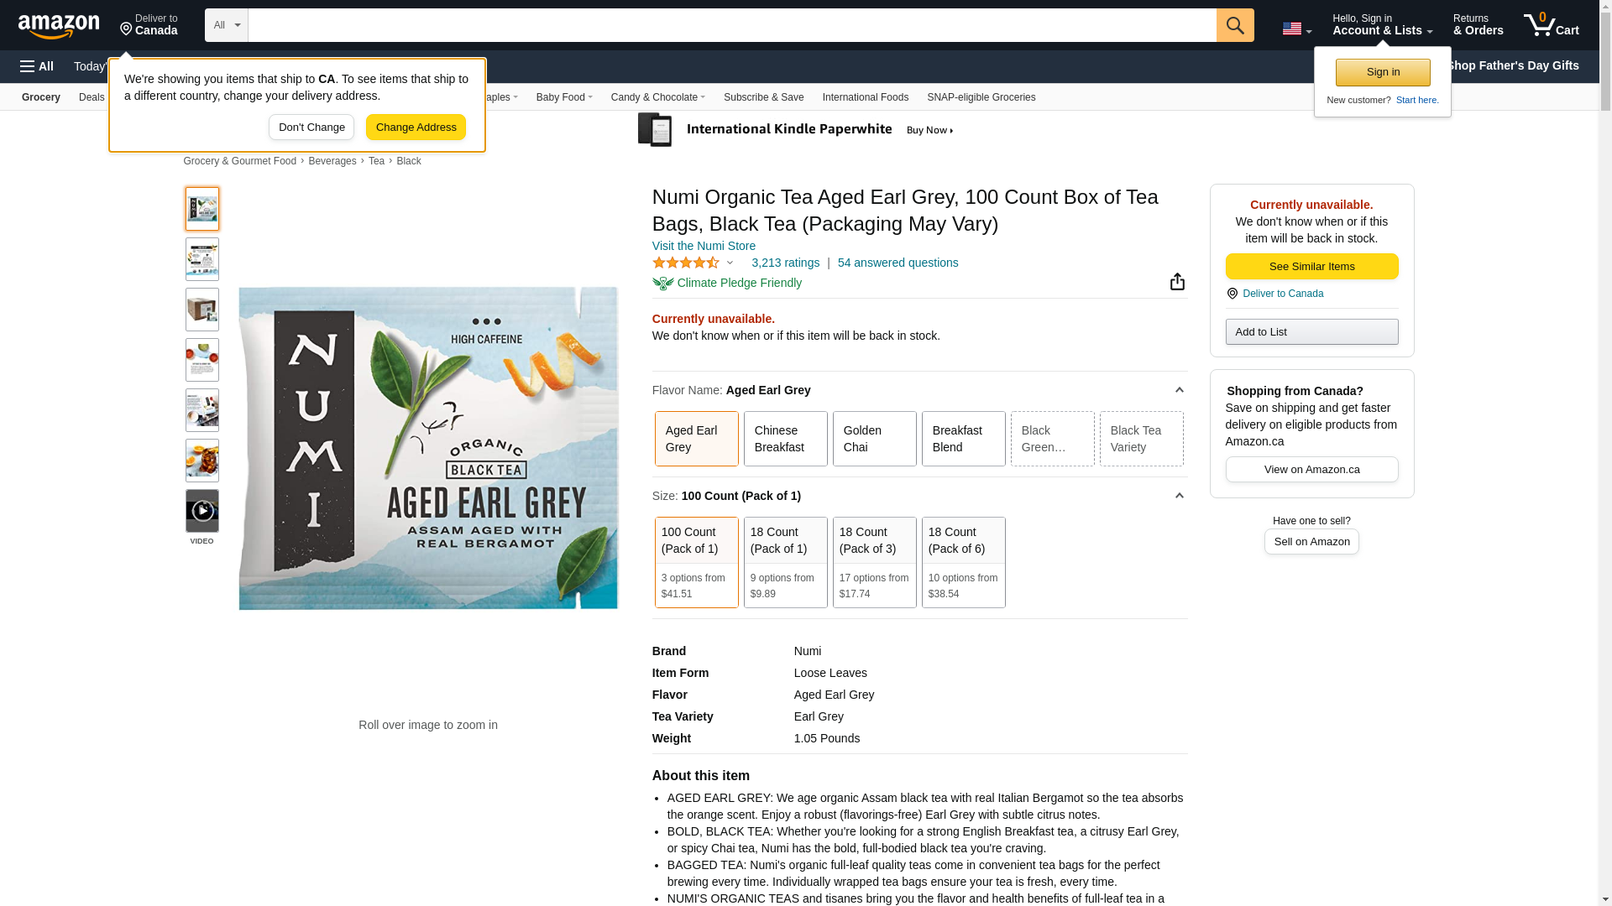This screenshot has height=906, width=1612.
Task: Open the shopping cart icon
Action: pyautogui.click(x=1550, y=25)
